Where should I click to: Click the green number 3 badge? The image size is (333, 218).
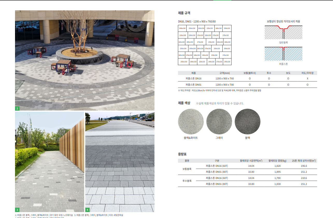click(17, 210)
